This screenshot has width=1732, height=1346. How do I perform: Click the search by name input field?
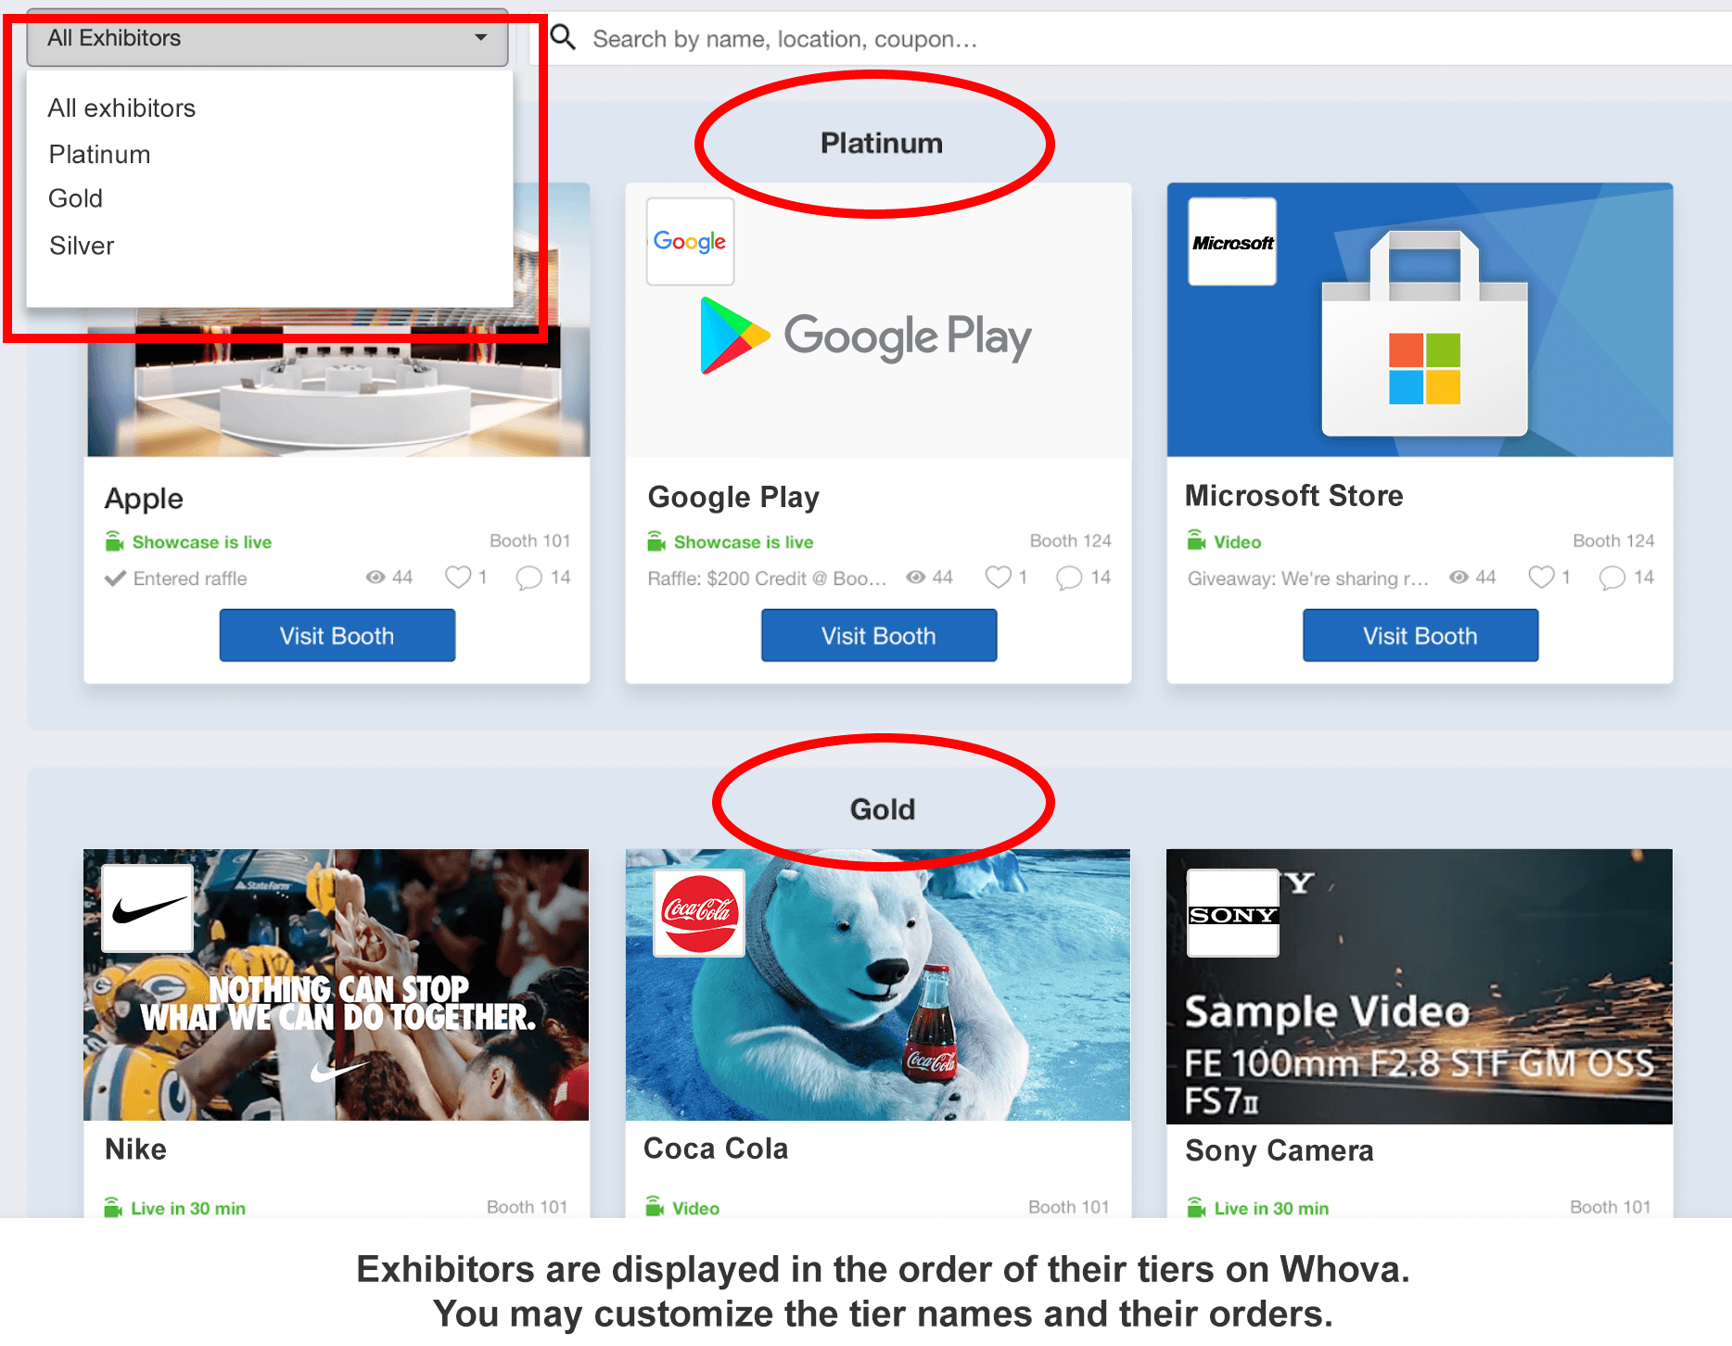tap(1150, 39)
